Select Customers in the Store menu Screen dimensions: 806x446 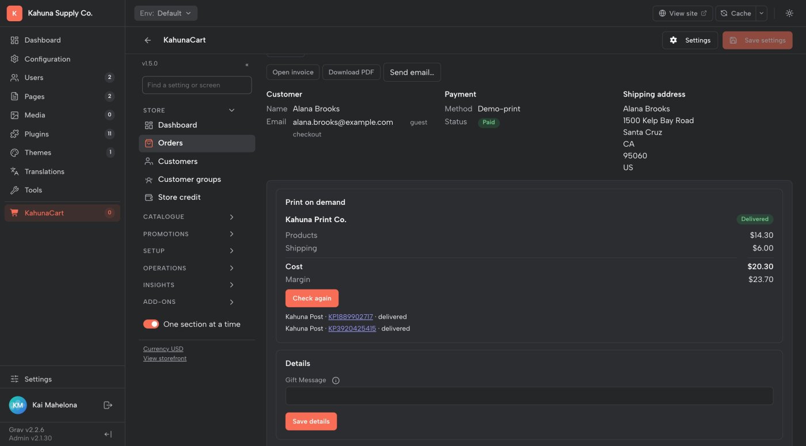coord(197,162)
